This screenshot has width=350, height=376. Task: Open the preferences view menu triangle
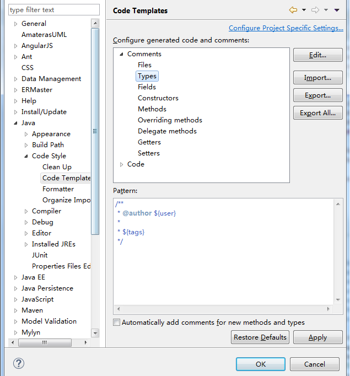tap(337, 10)
